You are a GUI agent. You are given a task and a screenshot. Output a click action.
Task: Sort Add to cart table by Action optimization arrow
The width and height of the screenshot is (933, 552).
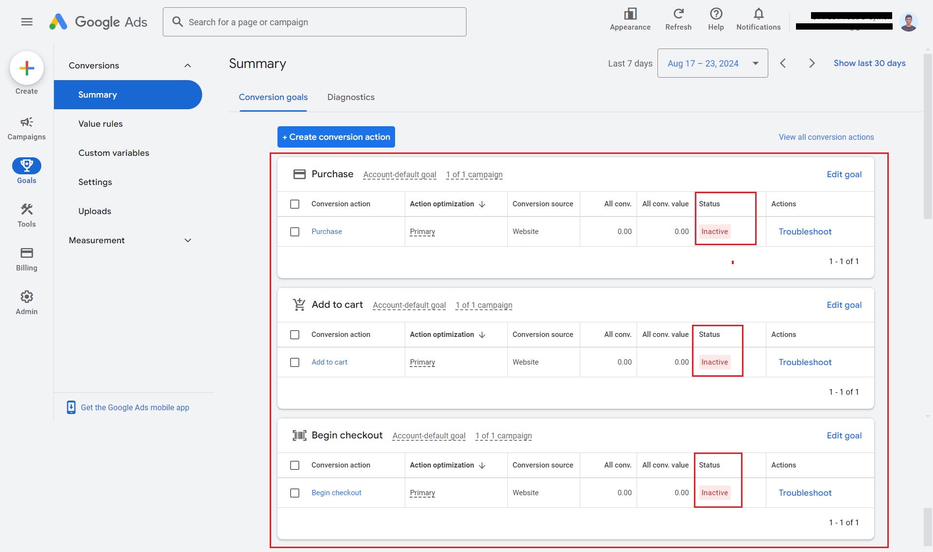[x=482, y=335]
